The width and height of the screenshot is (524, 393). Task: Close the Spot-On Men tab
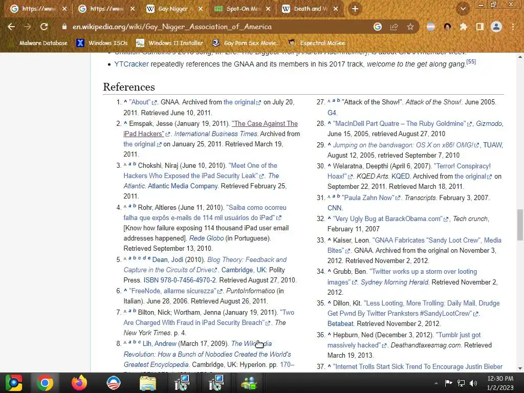click(x=268, y=9)
